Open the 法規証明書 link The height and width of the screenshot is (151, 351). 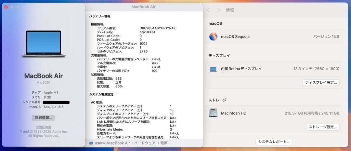coord(44,127)
